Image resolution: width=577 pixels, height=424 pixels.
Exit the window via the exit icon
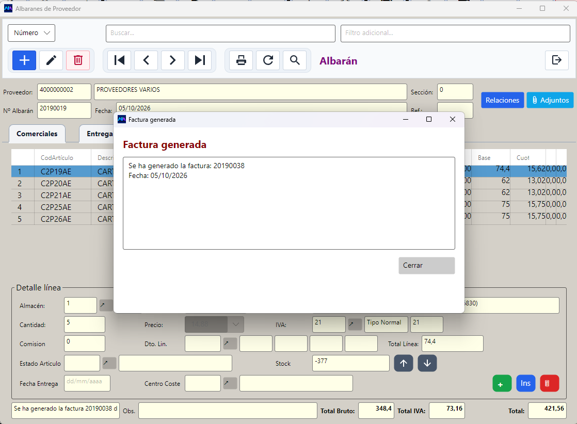(x=557, y=60)
